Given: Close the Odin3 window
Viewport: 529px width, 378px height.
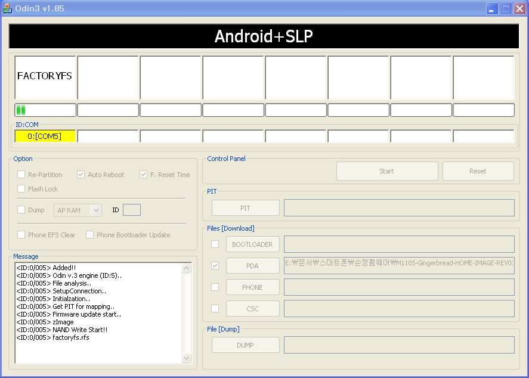Looking at the screenshot, I should click(x=519, y=9).
